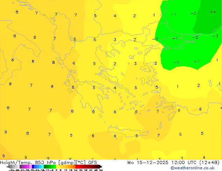Click the bright red legend swatch
Viewport: 222px width, 171px height.
pos(76,166)
